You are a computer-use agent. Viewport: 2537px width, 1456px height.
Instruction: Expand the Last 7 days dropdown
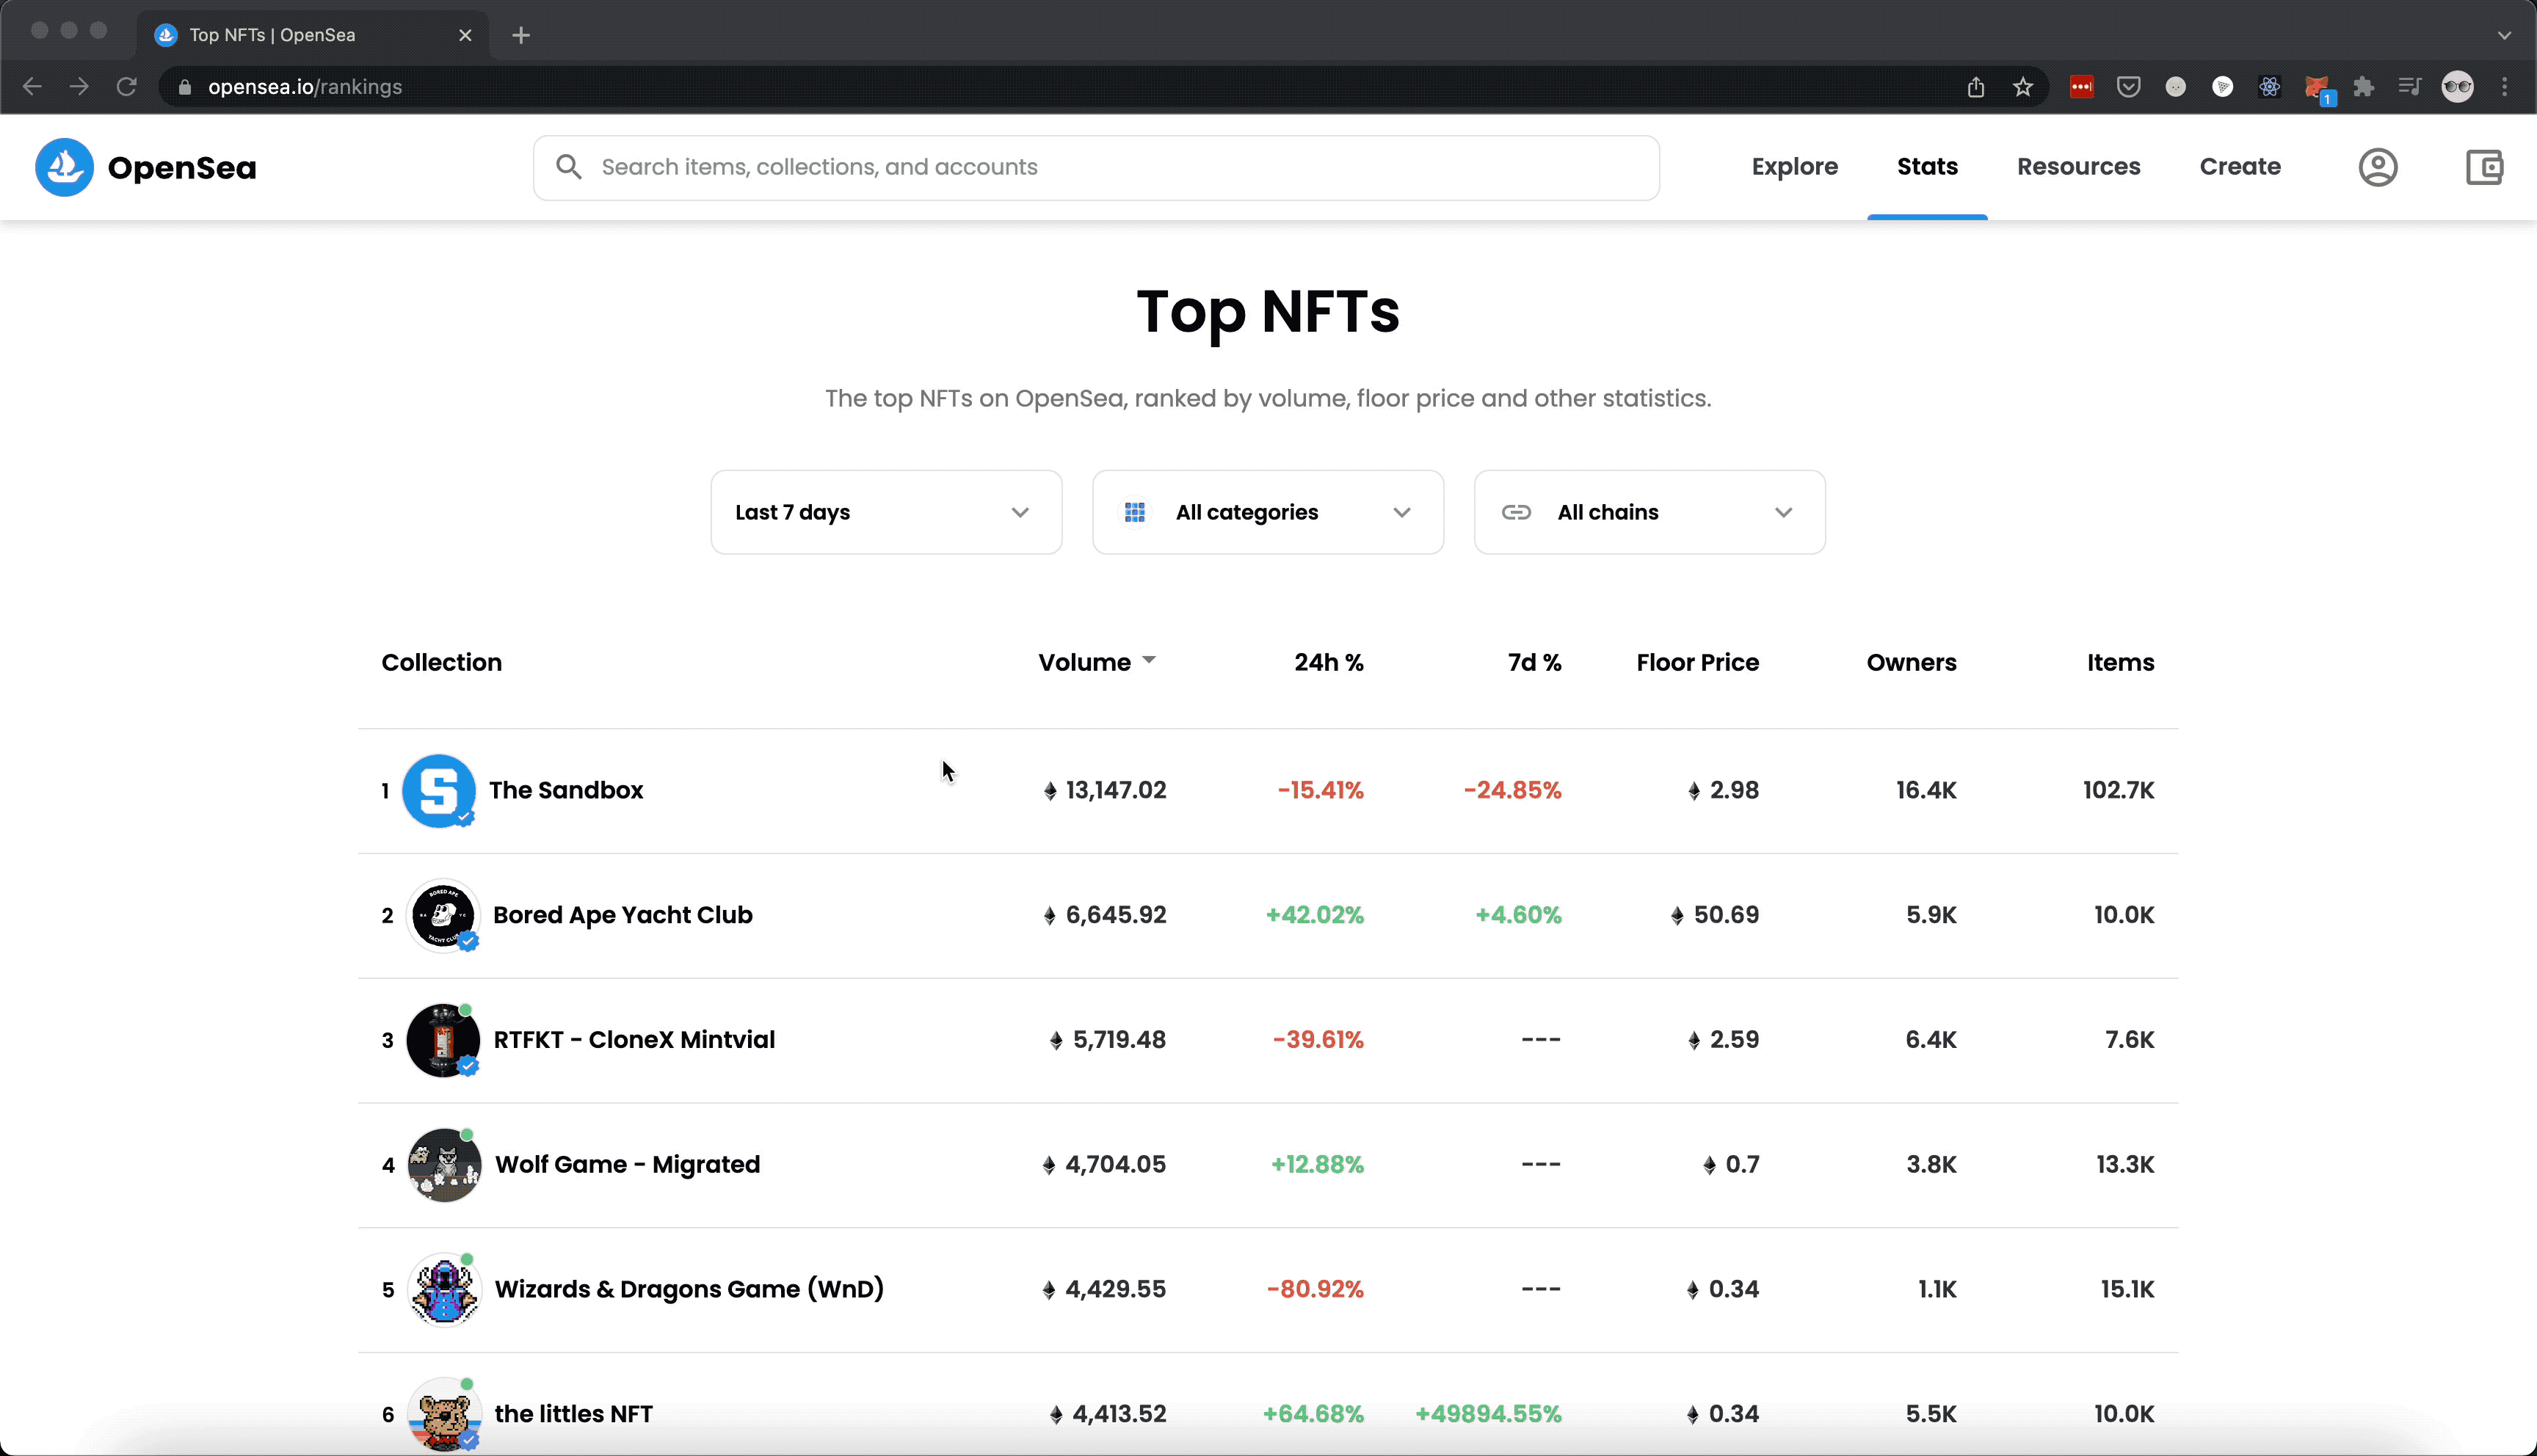pos(886,512)
